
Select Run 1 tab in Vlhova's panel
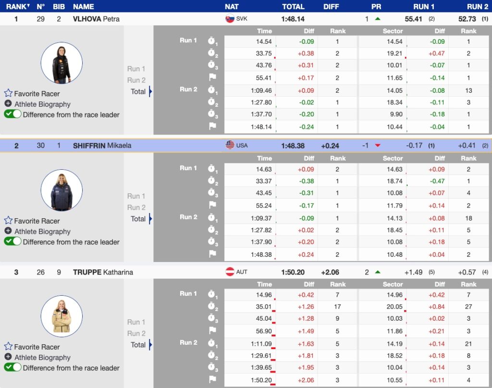(136, 69)
